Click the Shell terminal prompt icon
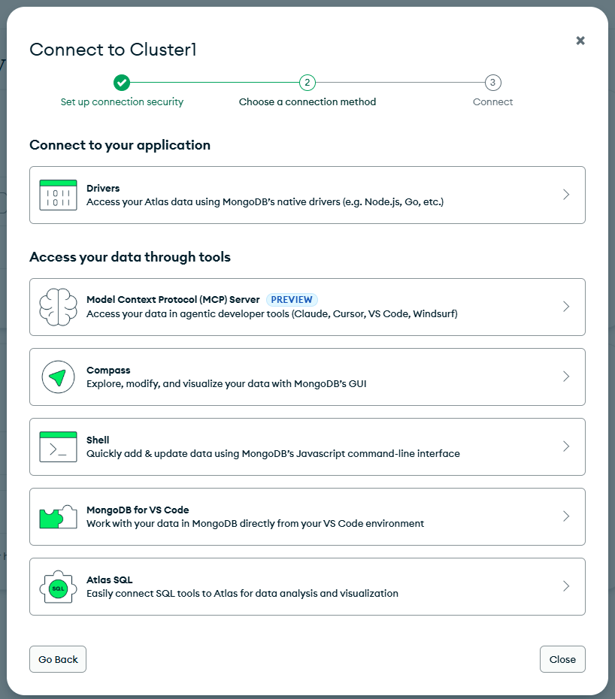Viewport: 615px width, 699px height. pyautogui.click(x=58, y=446)
